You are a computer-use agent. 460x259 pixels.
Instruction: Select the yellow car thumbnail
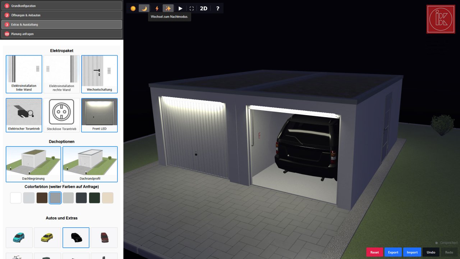click(x=47, y=237)
